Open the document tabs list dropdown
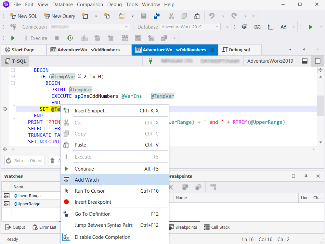This screenshot has height=244, width=325. click(290, 50)
